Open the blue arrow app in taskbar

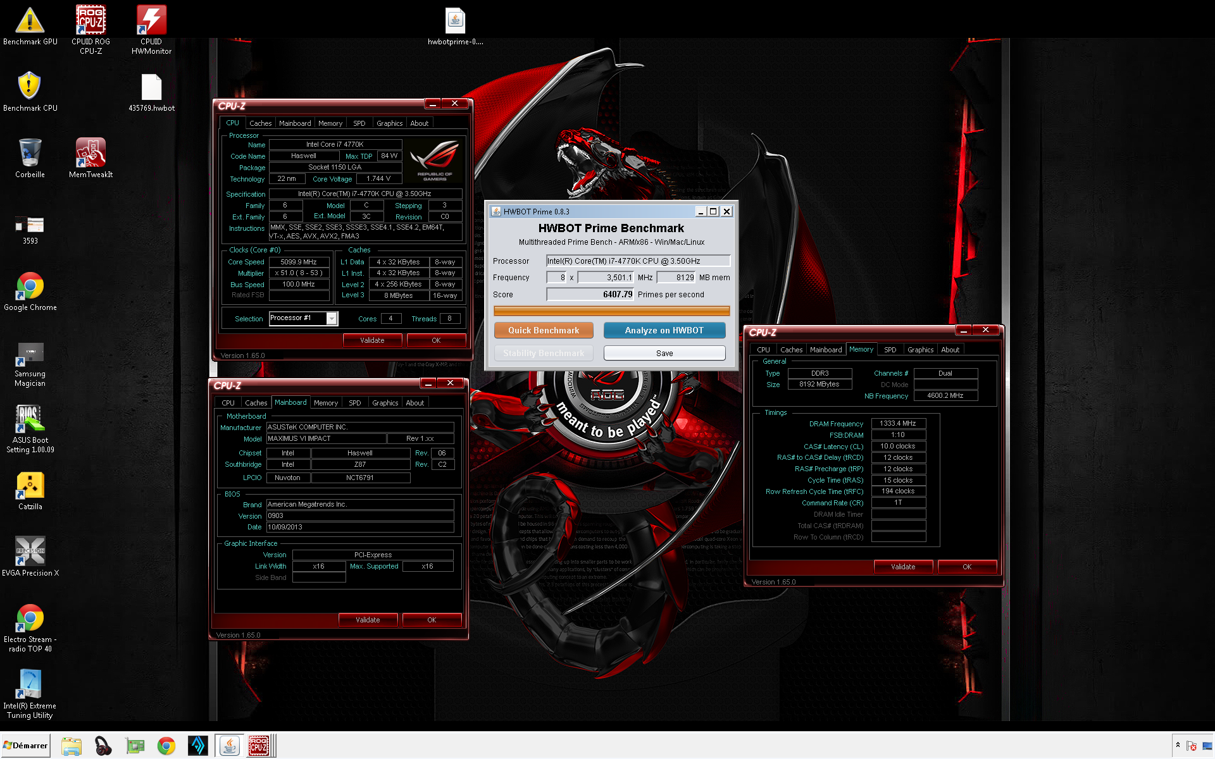(x=198, y=746)
